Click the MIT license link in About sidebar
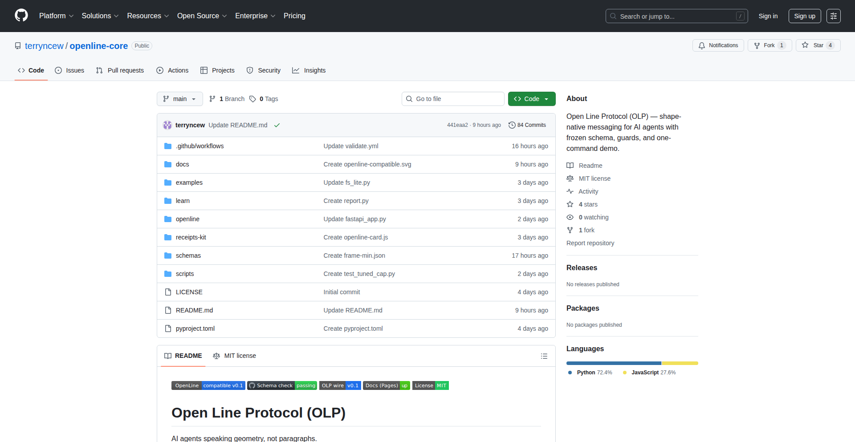Image resolution: width=855 pixels, height=442 pixels. pyautogui.click(x=589, y=178)
